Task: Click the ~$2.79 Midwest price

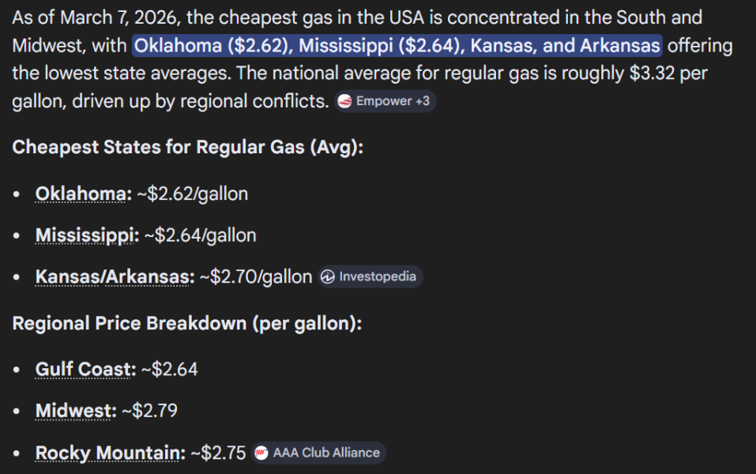Action: click(149, 411)
